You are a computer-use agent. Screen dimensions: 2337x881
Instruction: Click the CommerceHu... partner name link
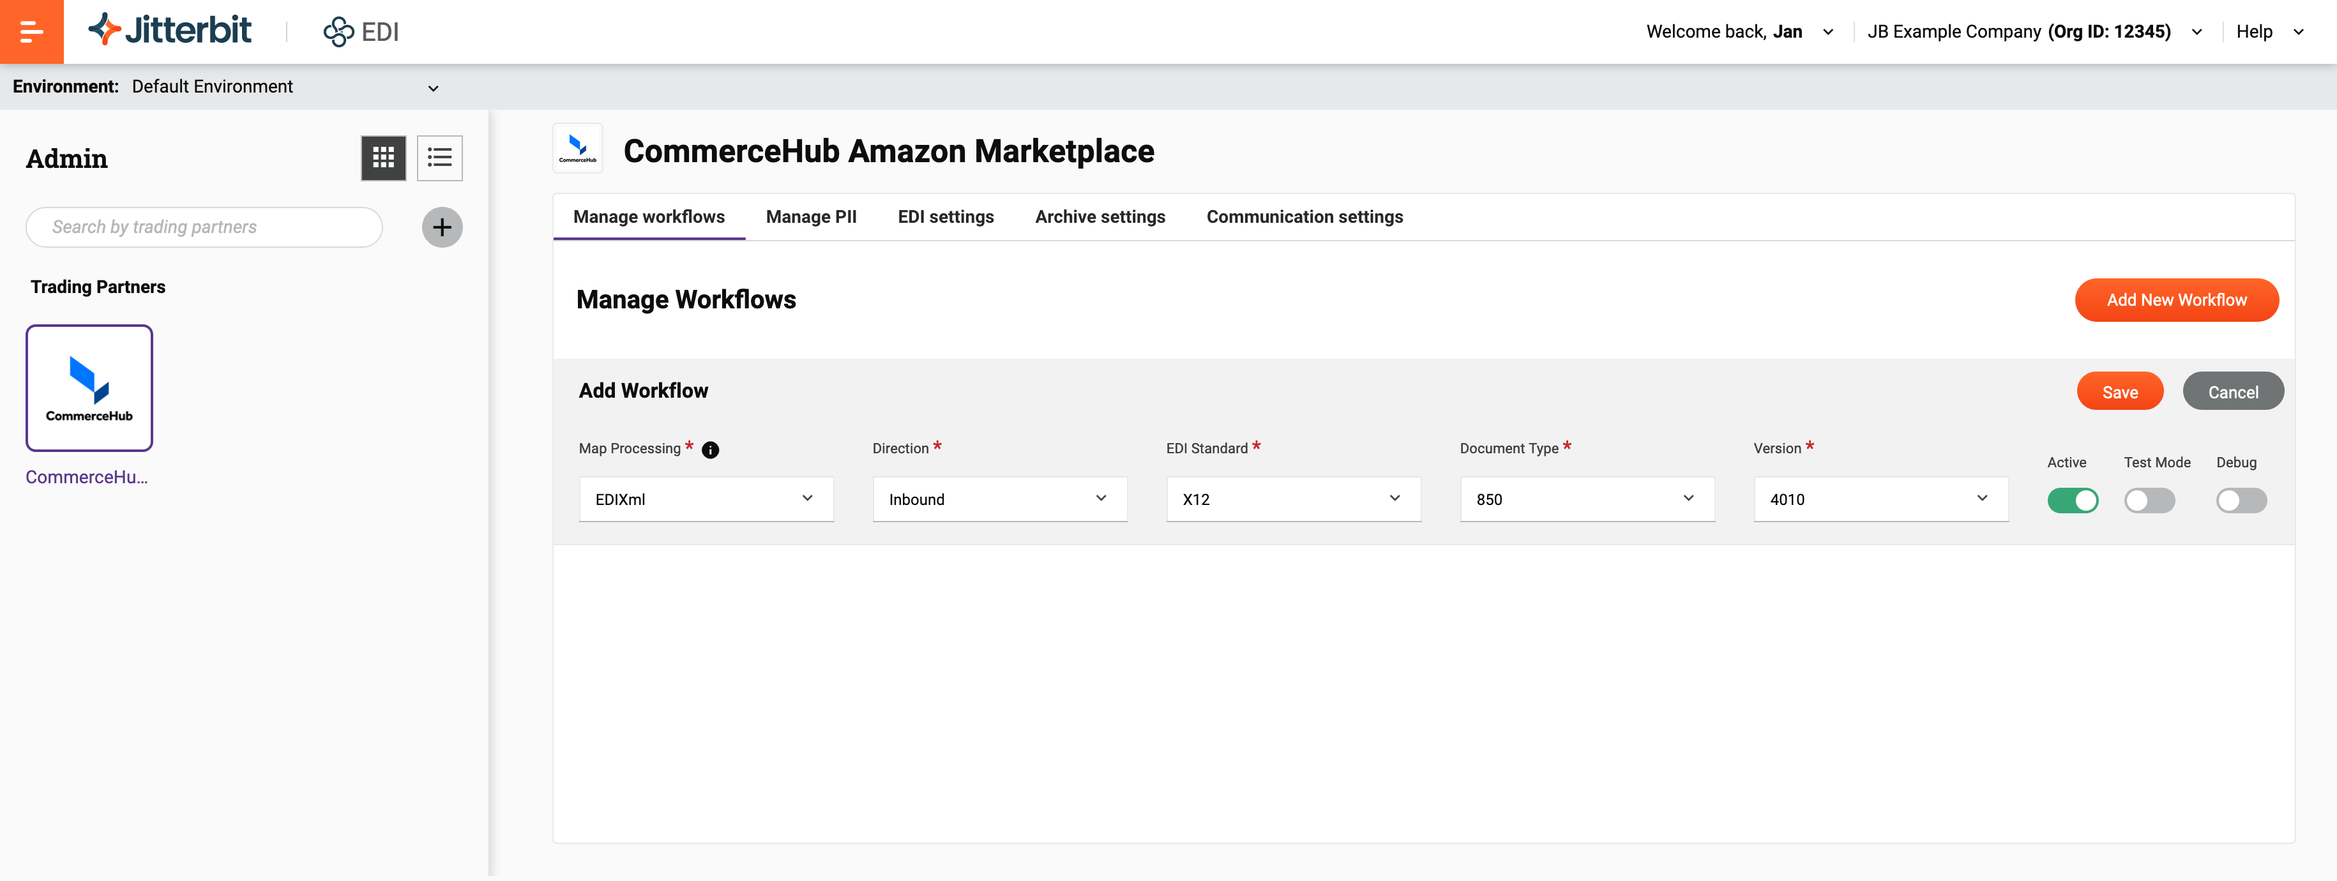pyautogui.click(x=86, y=478)
